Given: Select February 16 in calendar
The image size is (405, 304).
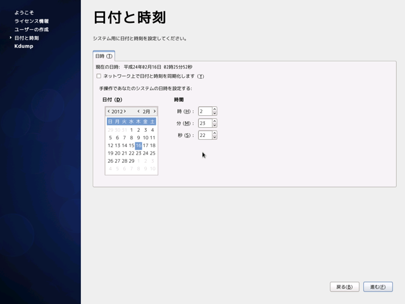Looking at the screenshot, I should point(139,146).
